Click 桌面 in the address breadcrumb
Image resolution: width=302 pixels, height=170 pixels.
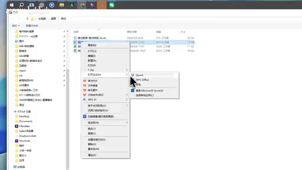pos(53,19)
